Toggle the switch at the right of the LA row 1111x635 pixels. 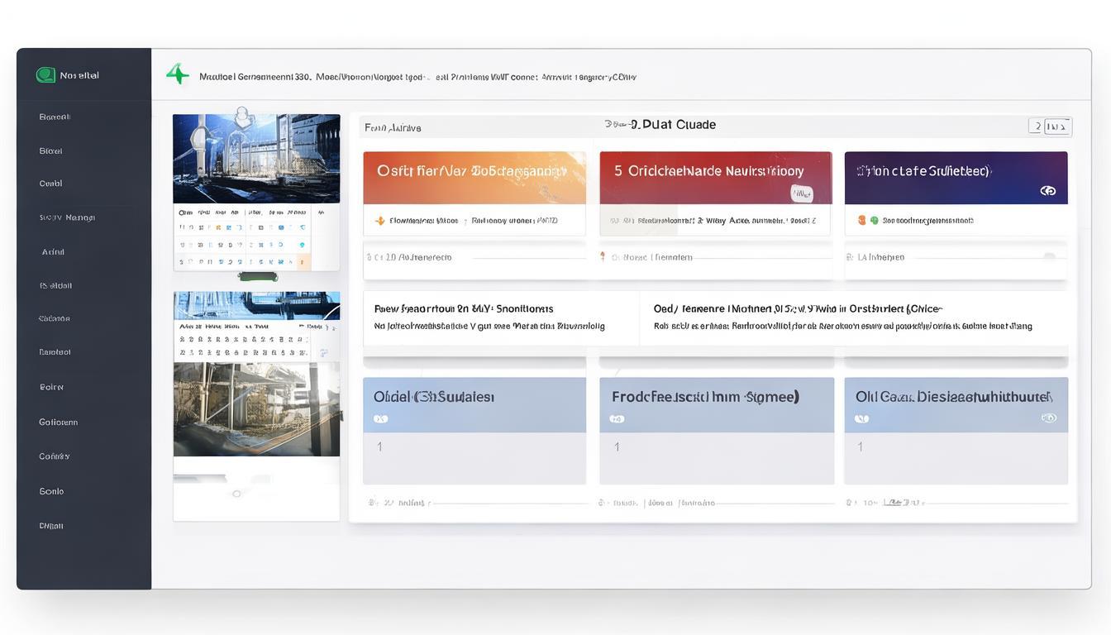1049,257
